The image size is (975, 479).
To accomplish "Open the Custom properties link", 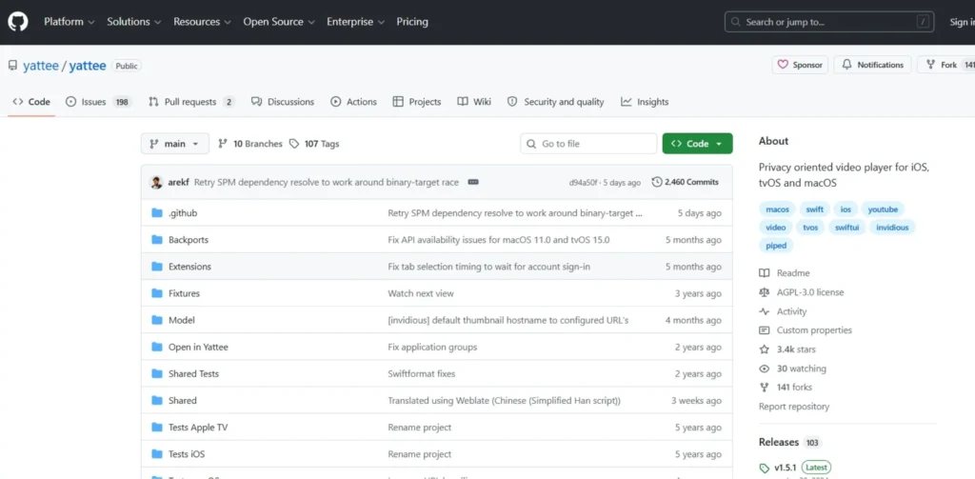I will click(x=814, y=330).
